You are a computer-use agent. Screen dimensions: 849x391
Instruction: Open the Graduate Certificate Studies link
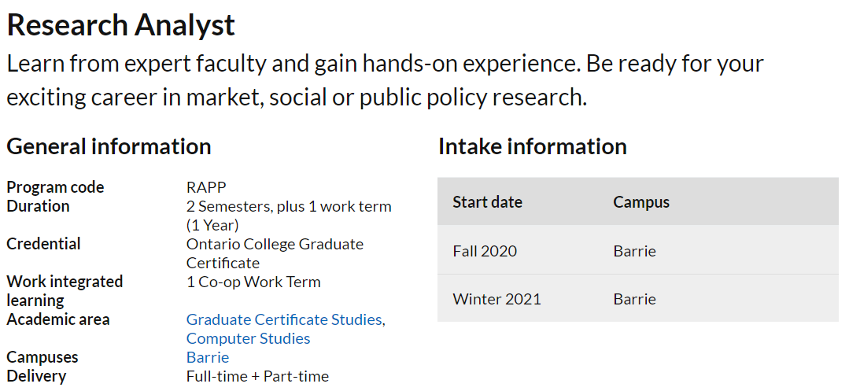284,319
